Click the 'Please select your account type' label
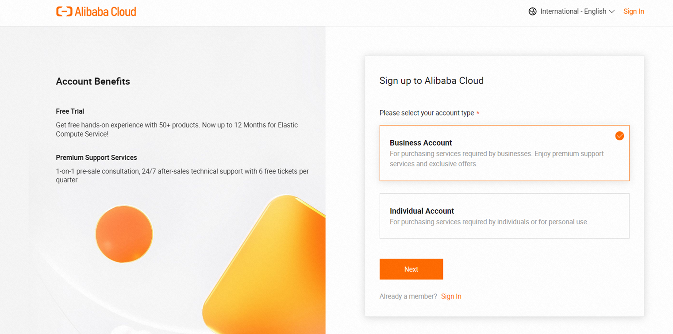 (427, 113)
